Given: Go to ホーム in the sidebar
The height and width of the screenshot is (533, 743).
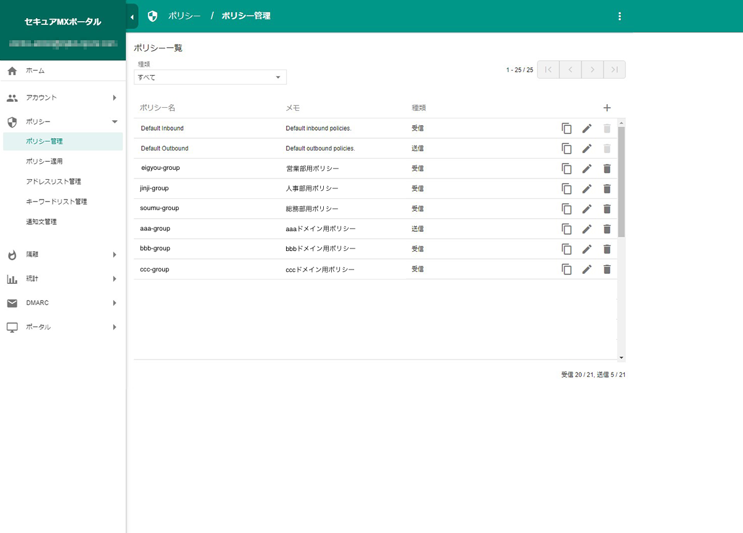Looking at the screenshot, I should 35,71.
